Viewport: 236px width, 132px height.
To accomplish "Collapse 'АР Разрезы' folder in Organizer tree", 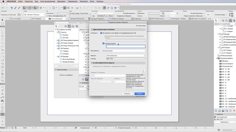I will coord(58,48).
